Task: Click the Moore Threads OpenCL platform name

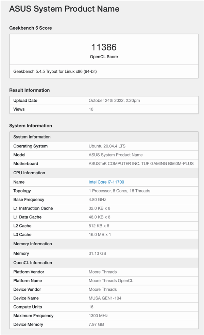Action: click(x=111, y=281)
